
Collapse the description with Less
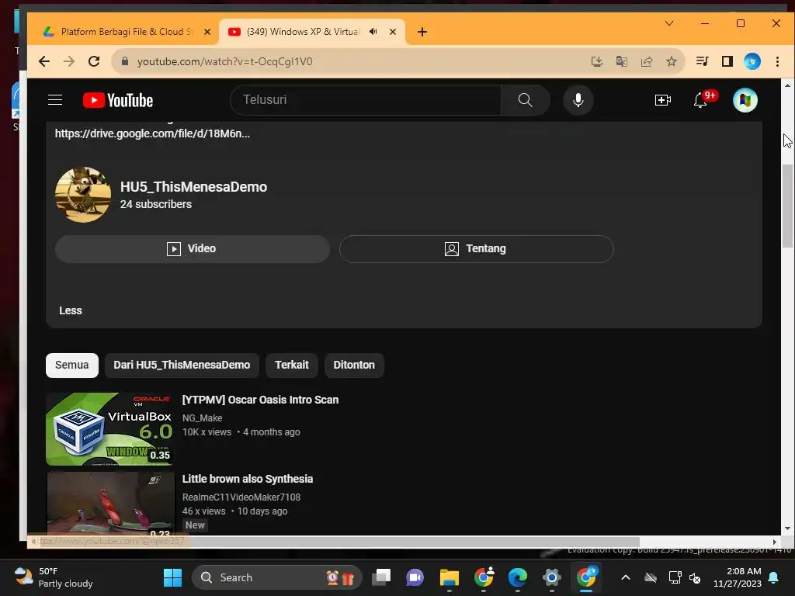(x=71, y=310)
